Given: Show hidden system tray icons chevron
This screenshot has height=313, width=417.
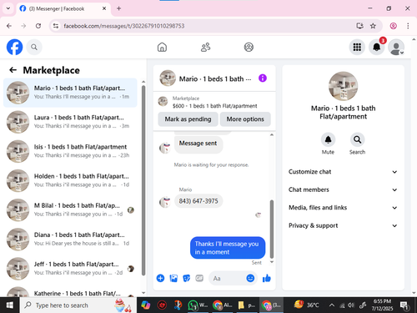Looking at the screenshot, I should pyautogui.click(x=331, y=305).
